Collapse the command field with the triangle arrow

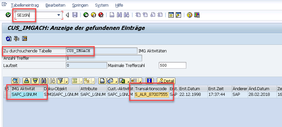coord(67,15)
